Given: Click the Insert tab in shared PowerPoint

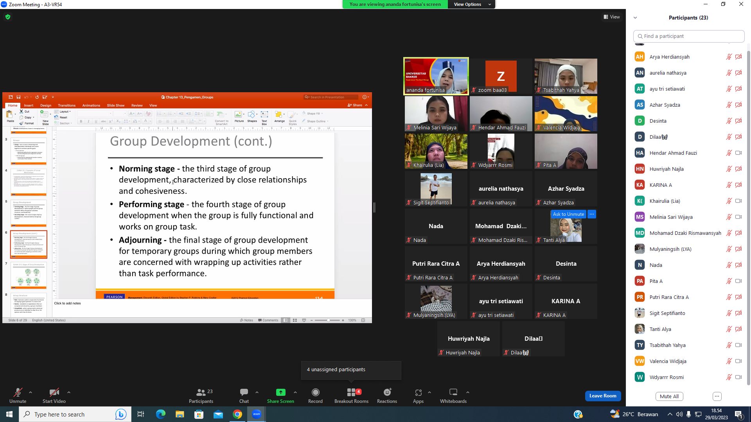Looking at the screenshot, I should coord(29,105).
